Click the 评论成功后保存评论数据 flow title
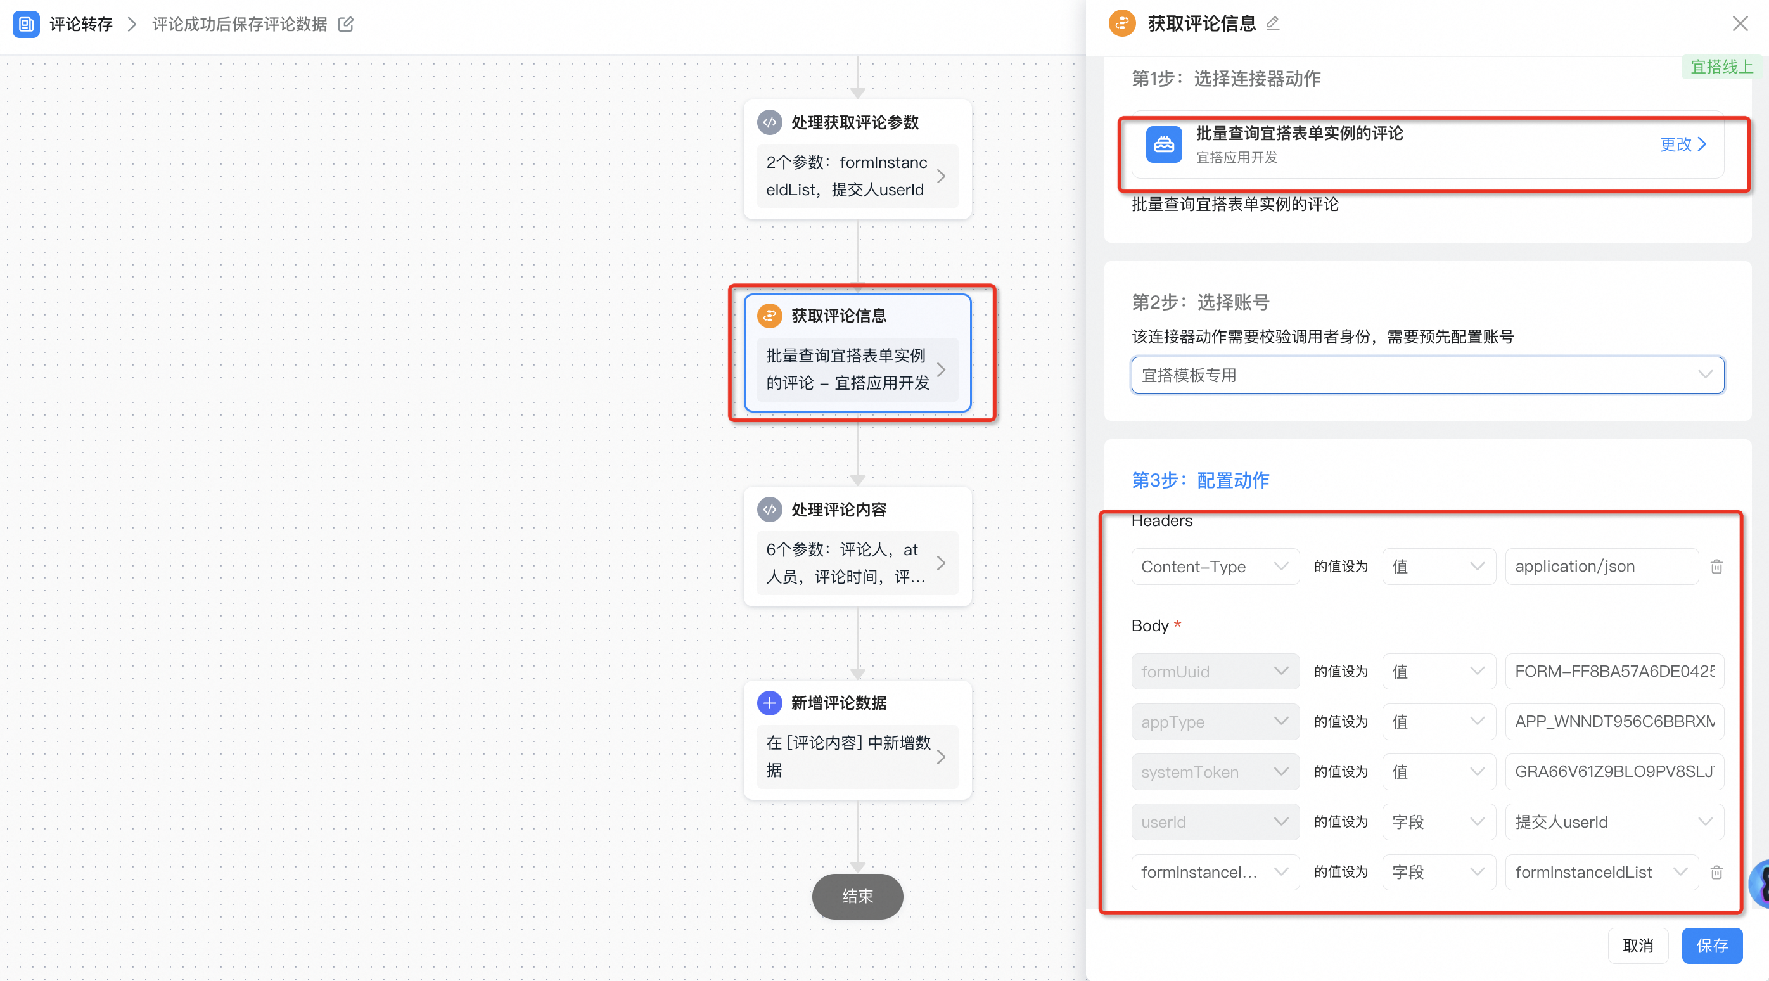This screenshot has height=981, width=1769. click(x=239, y=25)
